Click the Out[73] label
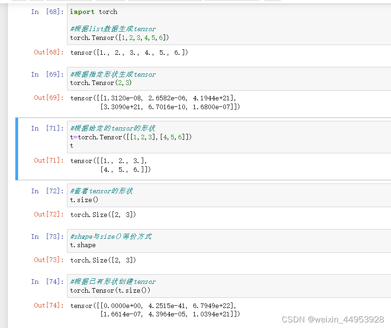This screenshot has height=328, width=391. 49,260
